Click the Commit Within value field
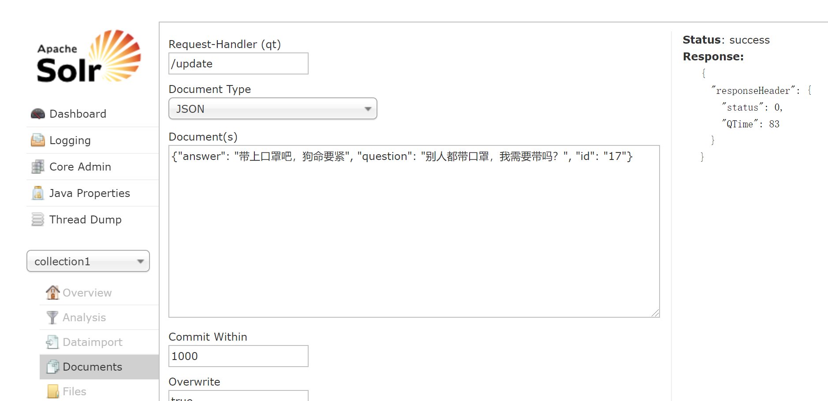The height and width of the screenshot is (401, 828). point(238,356)
